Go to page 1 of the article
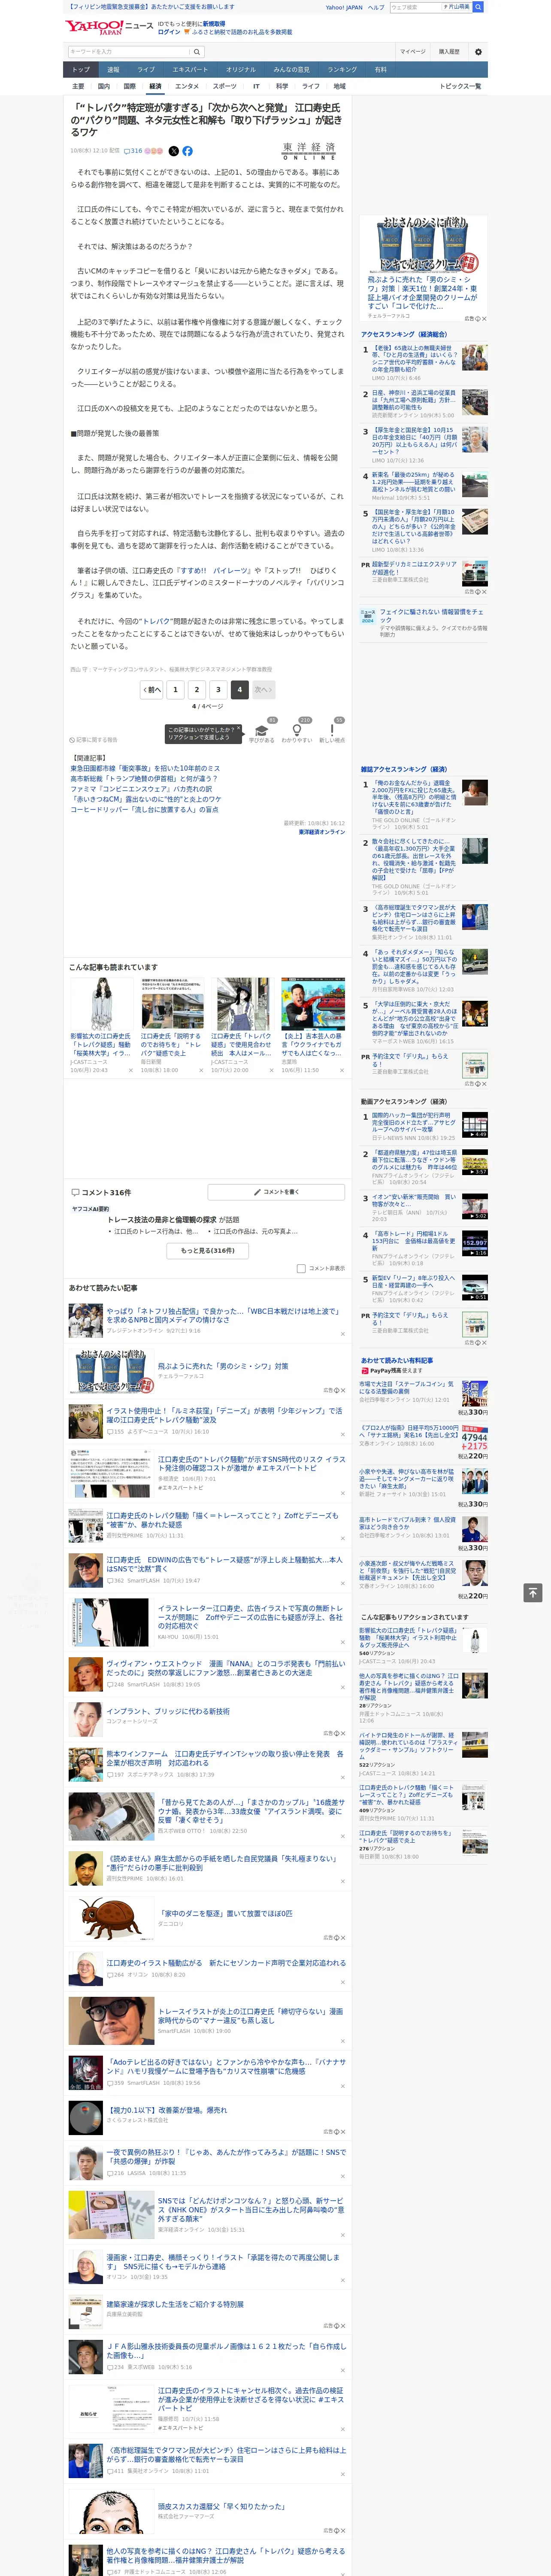This screenshot has width=551, height=2576. coord(175,689)
